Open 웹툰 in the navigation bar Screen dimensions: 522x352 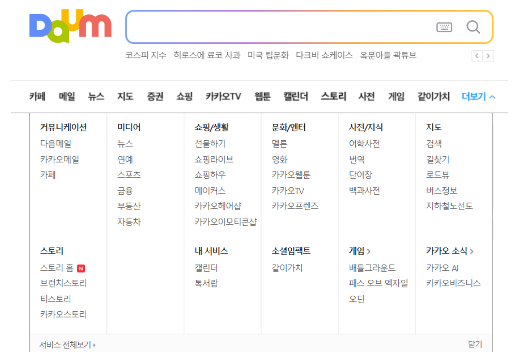coord(262,97)
